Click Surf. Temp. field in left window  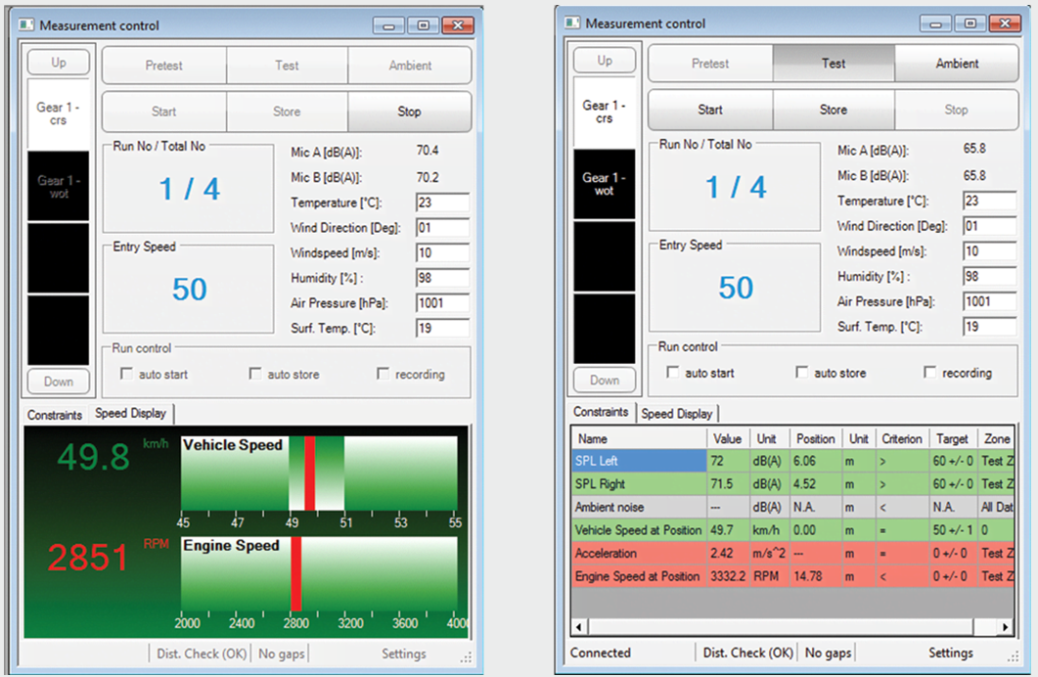click(443, 329)
